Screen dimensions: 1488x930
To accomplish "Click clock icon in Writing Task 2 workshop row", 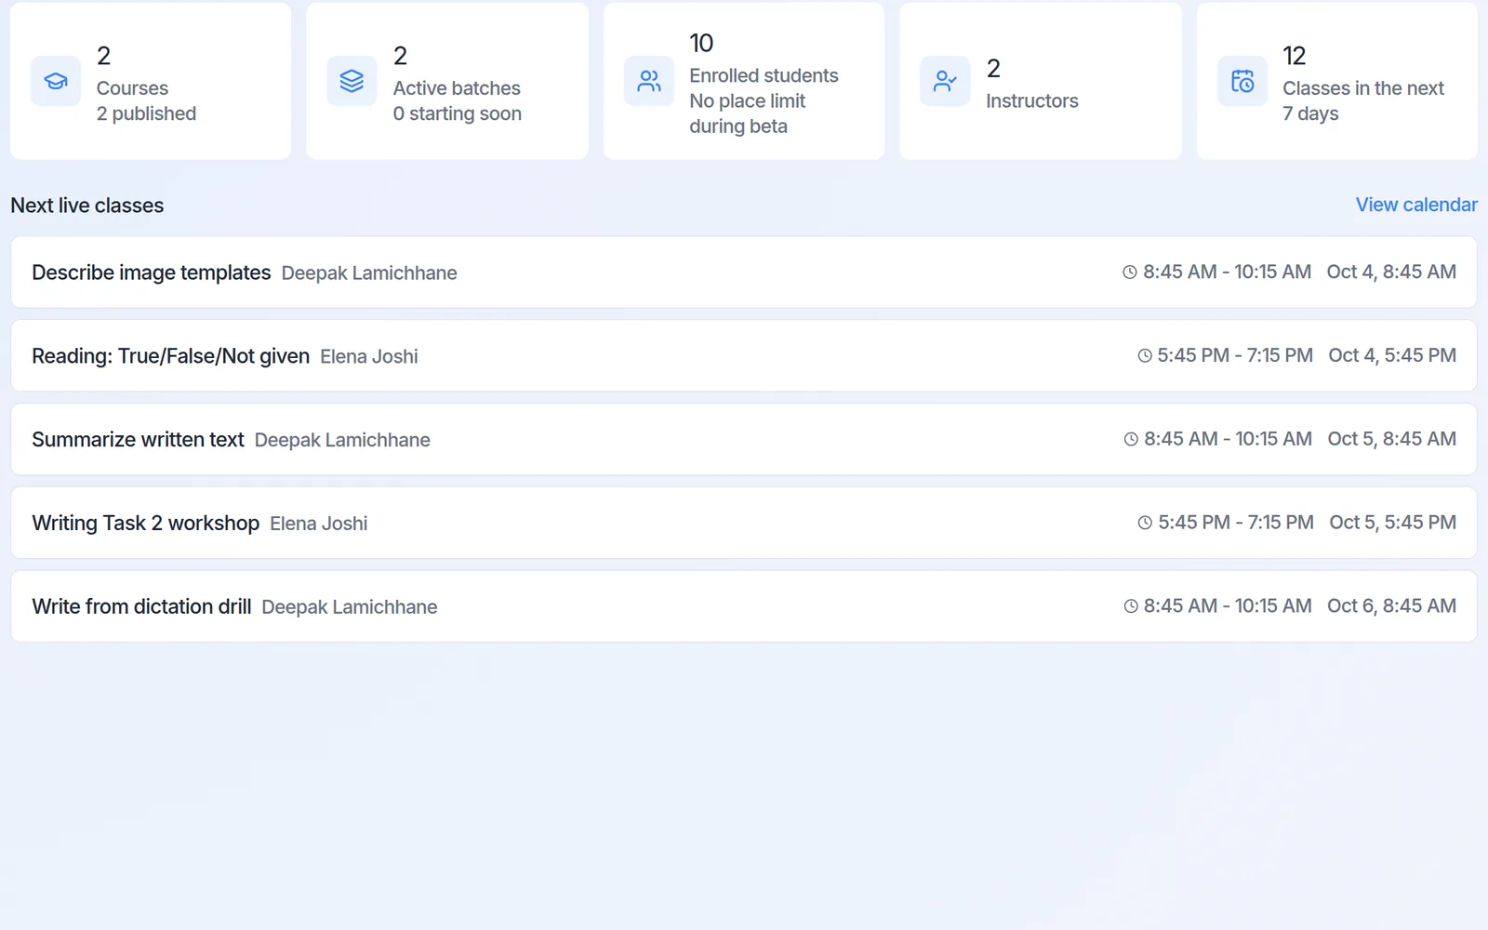I will pos(1145,523).
